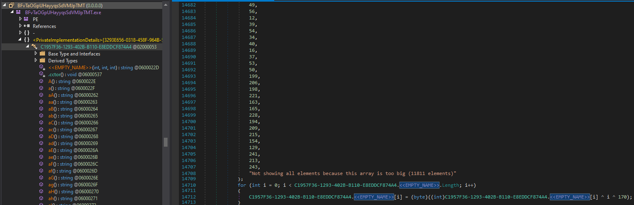Click the folder icon of Derived Types
Screen dimensions: 634x205
click(42, 60)
